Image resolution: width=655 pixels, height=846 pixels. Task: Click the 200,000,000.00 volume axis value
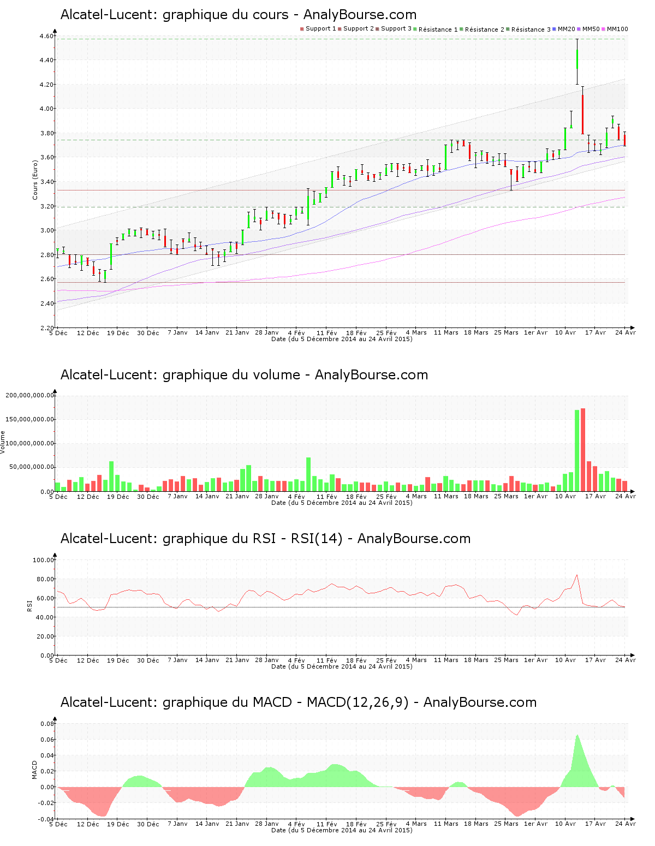(30, 395)
